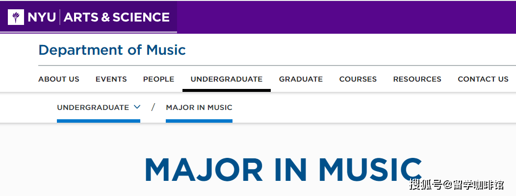Click the purple header banner area
Viewport: 516px width, 196px height.
pos(346,17)
